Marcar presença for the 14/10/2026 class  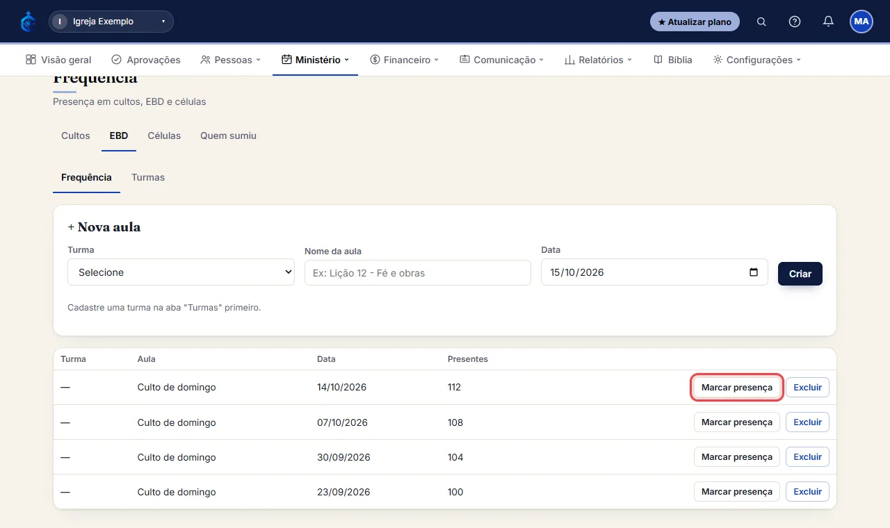pyautogui.click(x=737, y=387)
